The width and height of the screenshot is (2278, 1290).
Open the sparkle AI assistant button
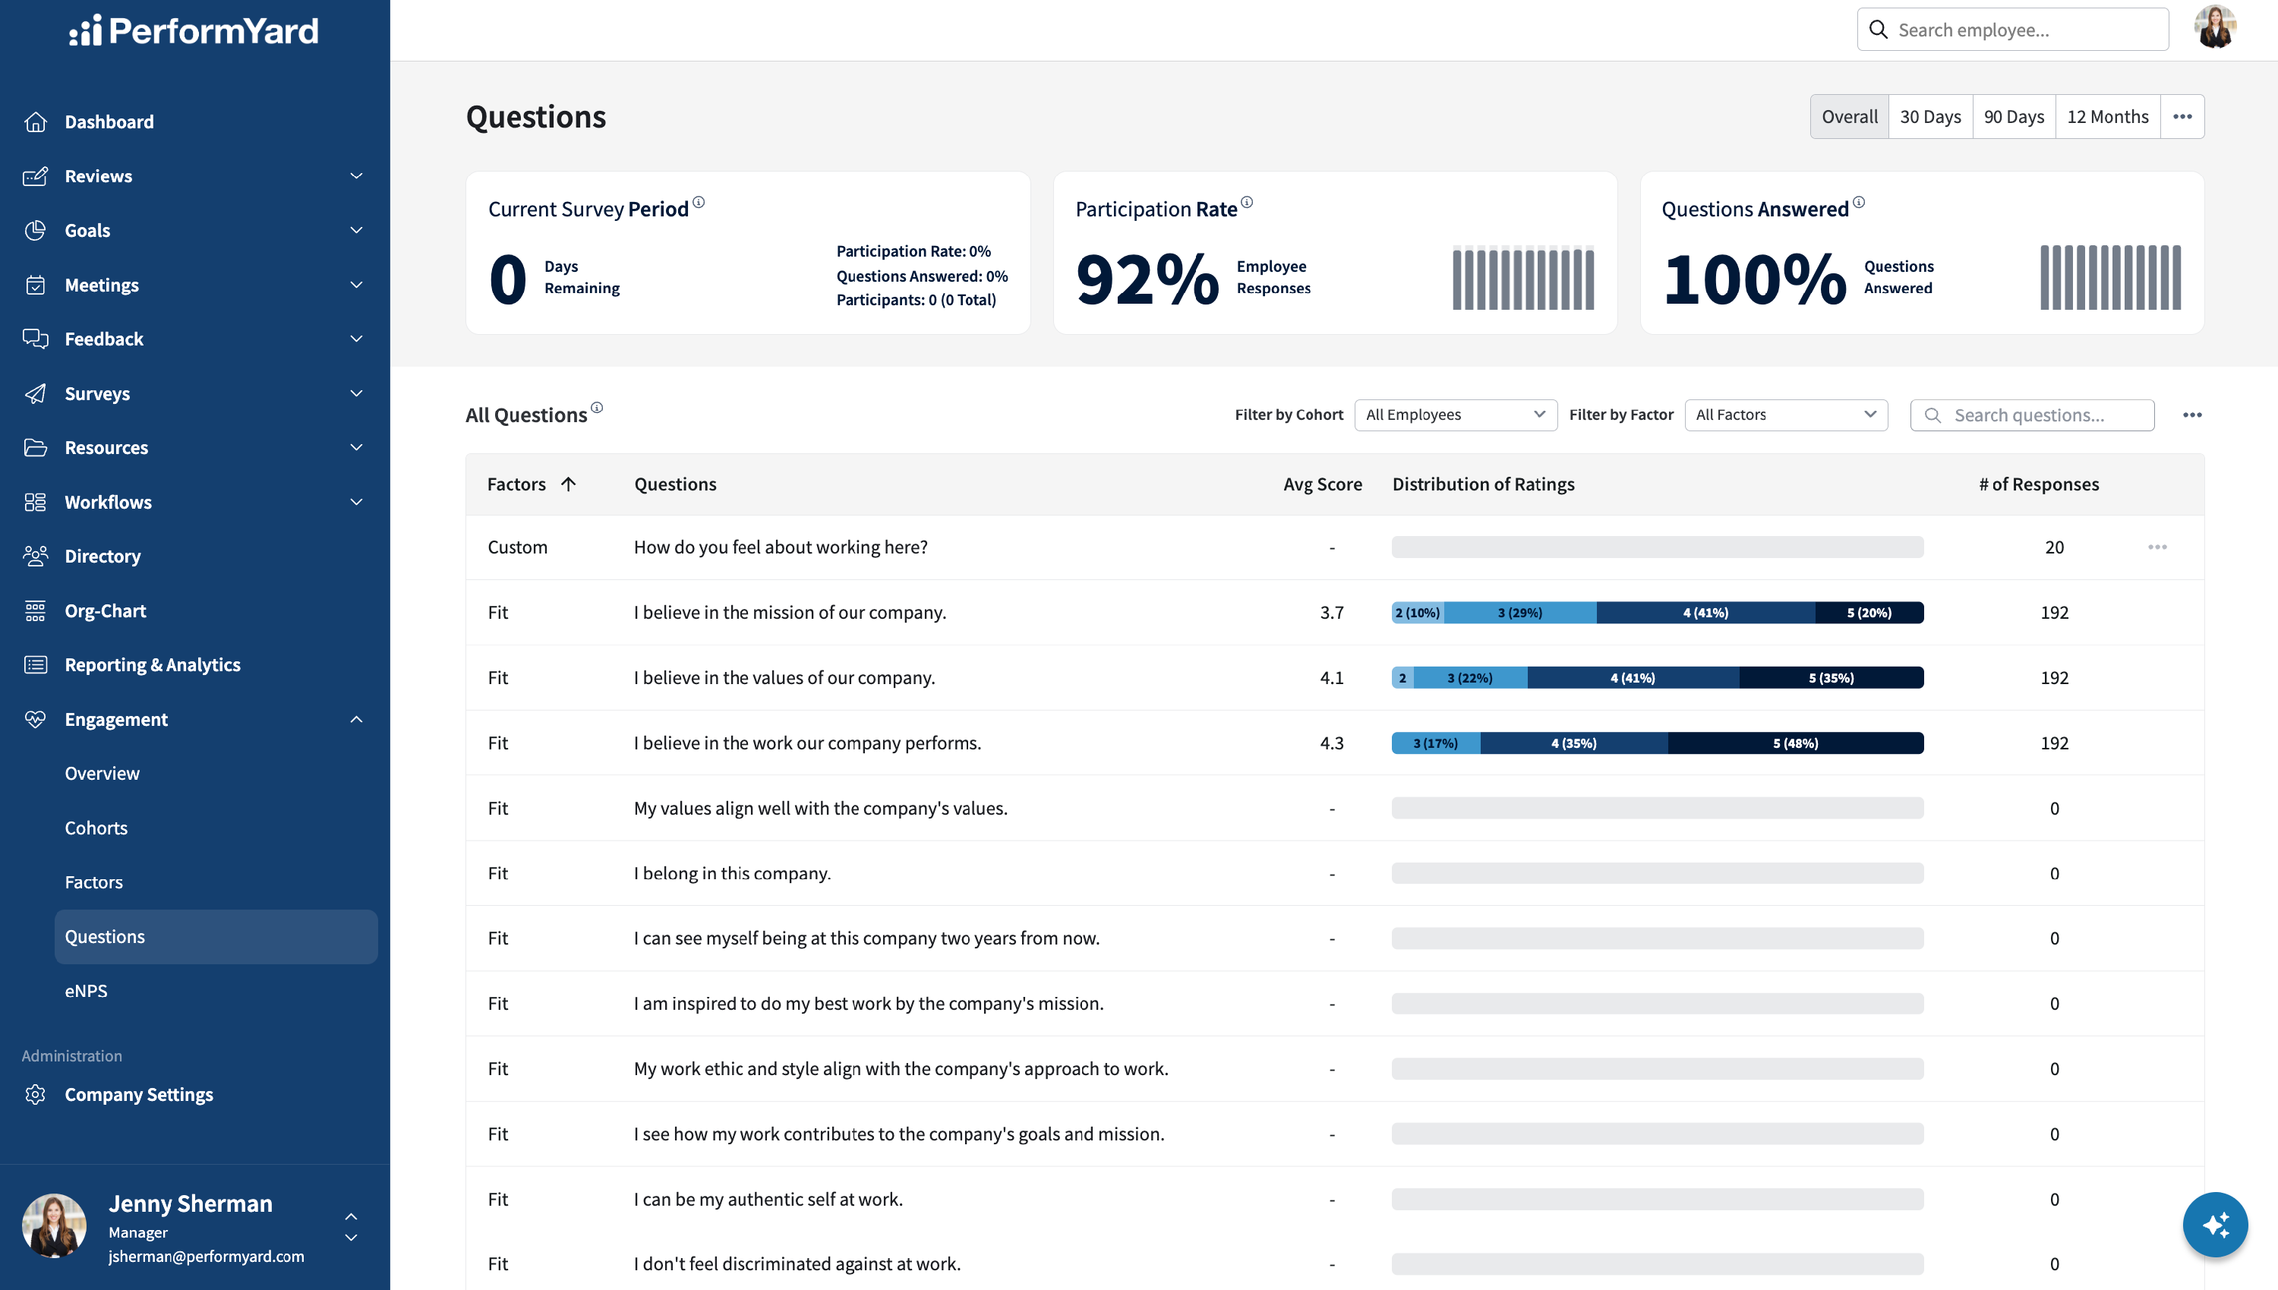point(2215,1225)
